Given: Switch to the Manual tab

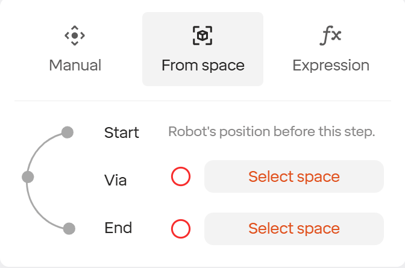Looking at the screenshot, I should (75, 49).
